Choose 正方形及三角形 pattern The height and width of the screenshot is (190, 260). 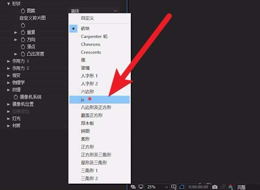click(x=99, y=155)
